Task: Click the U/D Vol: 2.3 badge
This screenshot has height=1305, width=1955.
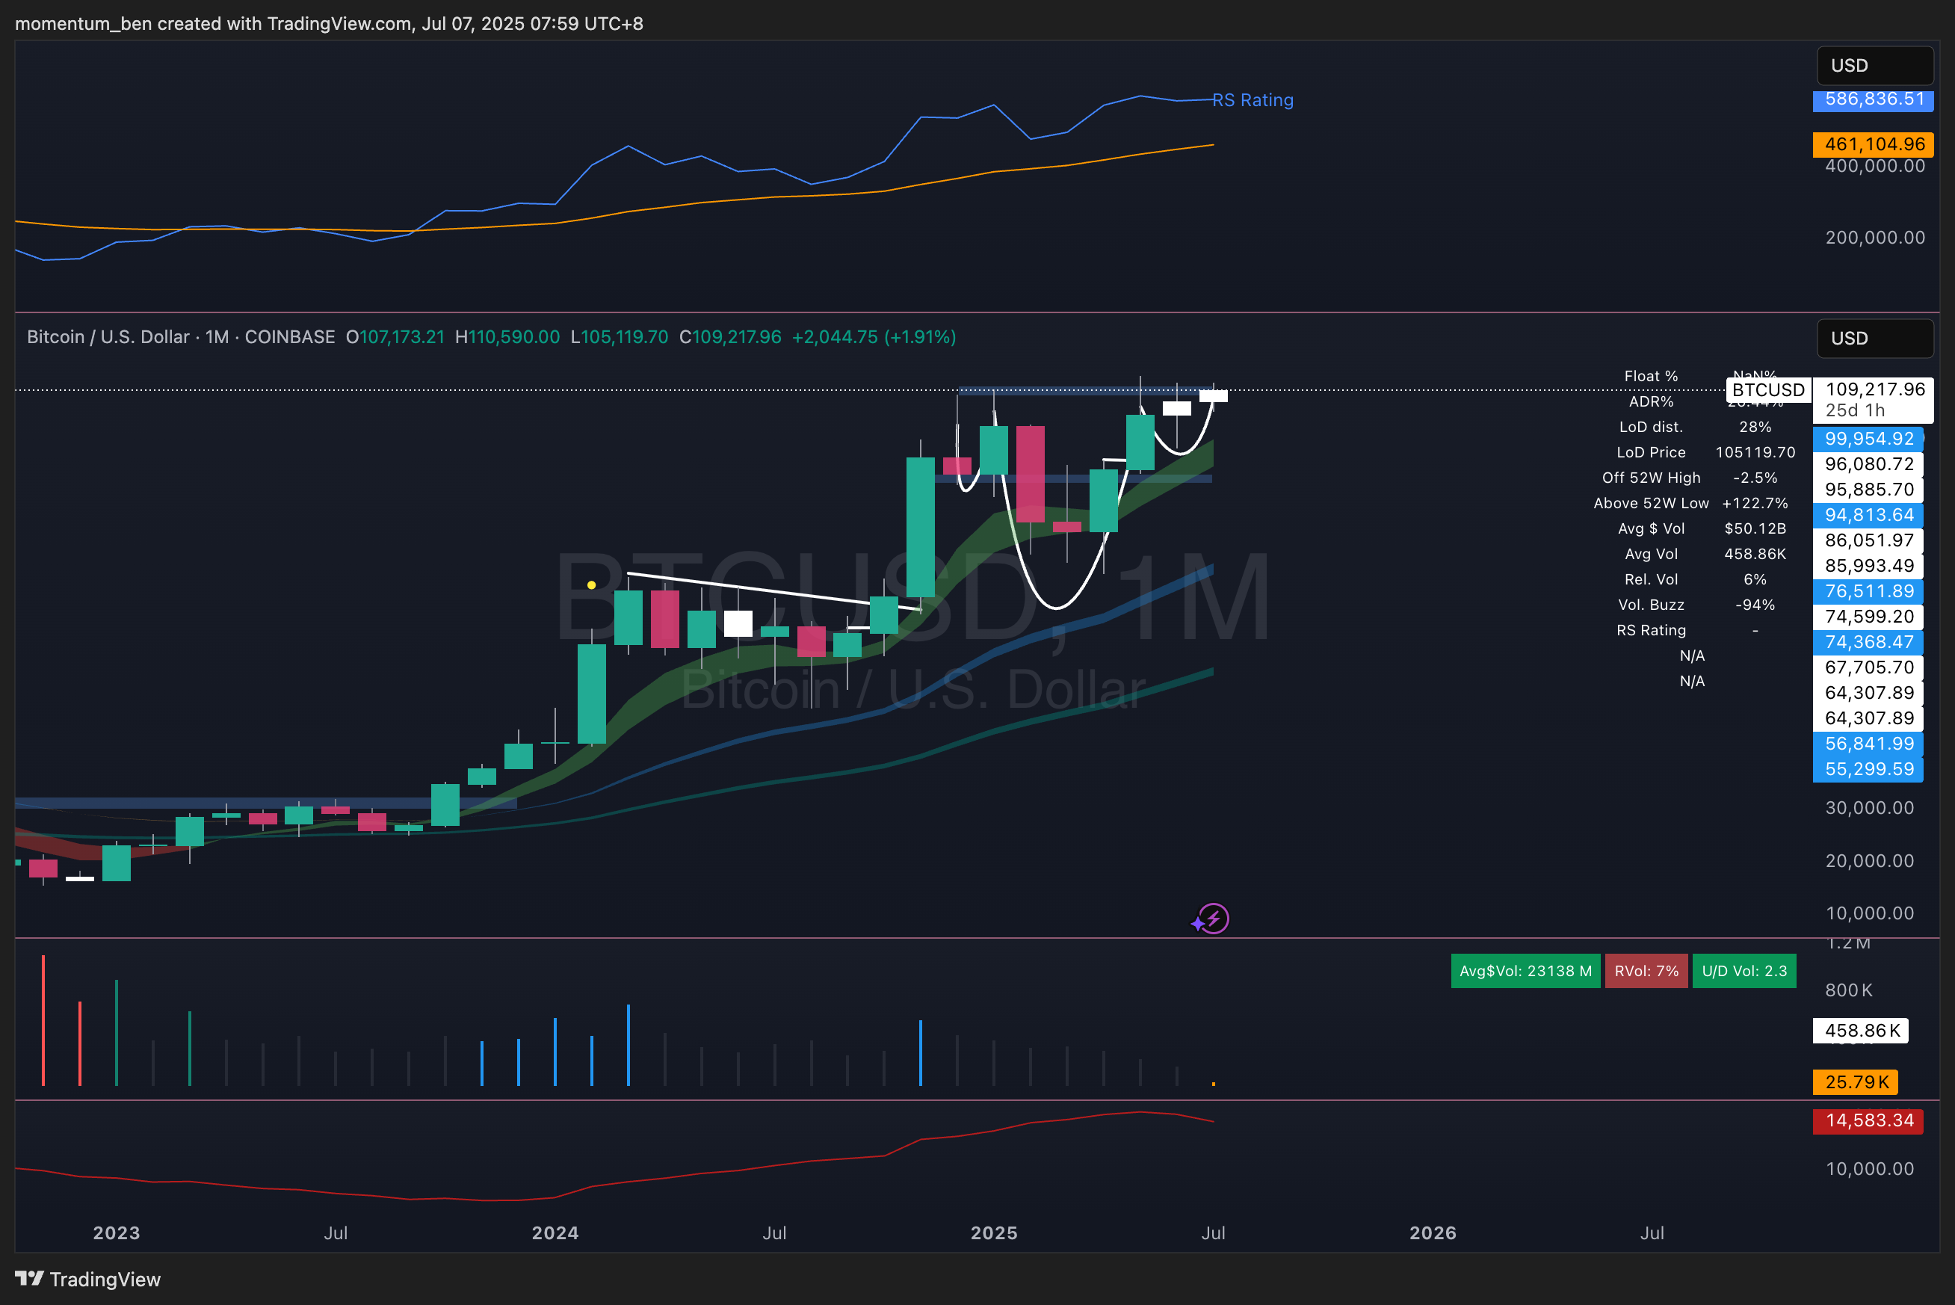Action: [1744, 971]
